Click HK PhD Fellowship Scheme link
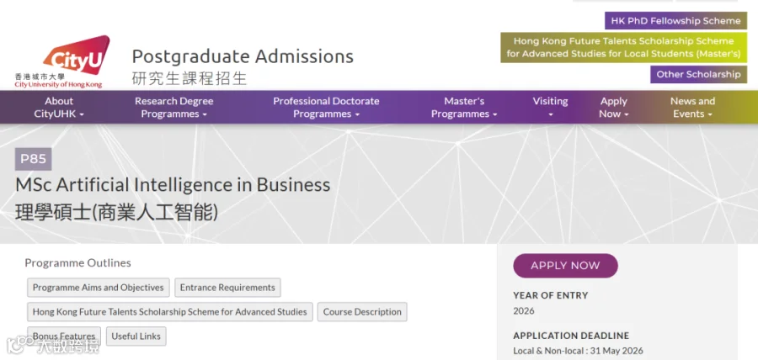This screenshot has width=758, height=360. pos(675,21)
